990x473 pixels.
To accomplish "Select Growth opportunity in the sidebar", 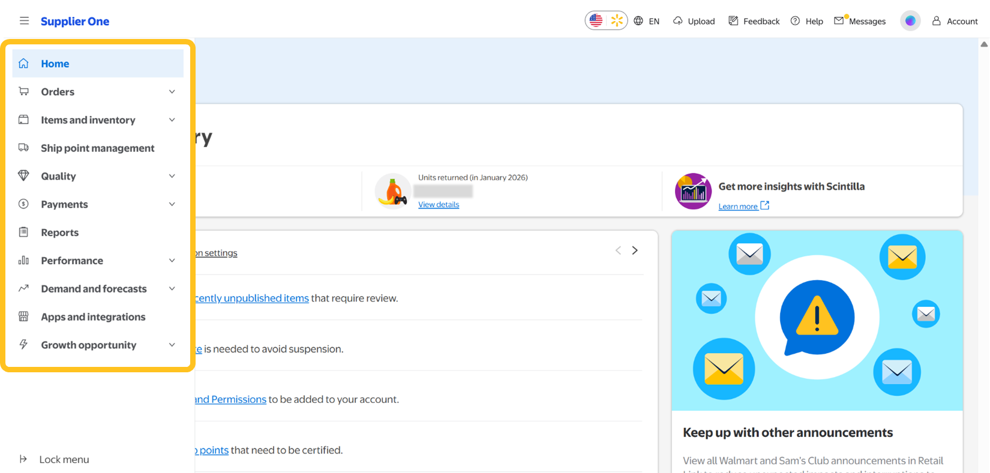I will point(89,345).
